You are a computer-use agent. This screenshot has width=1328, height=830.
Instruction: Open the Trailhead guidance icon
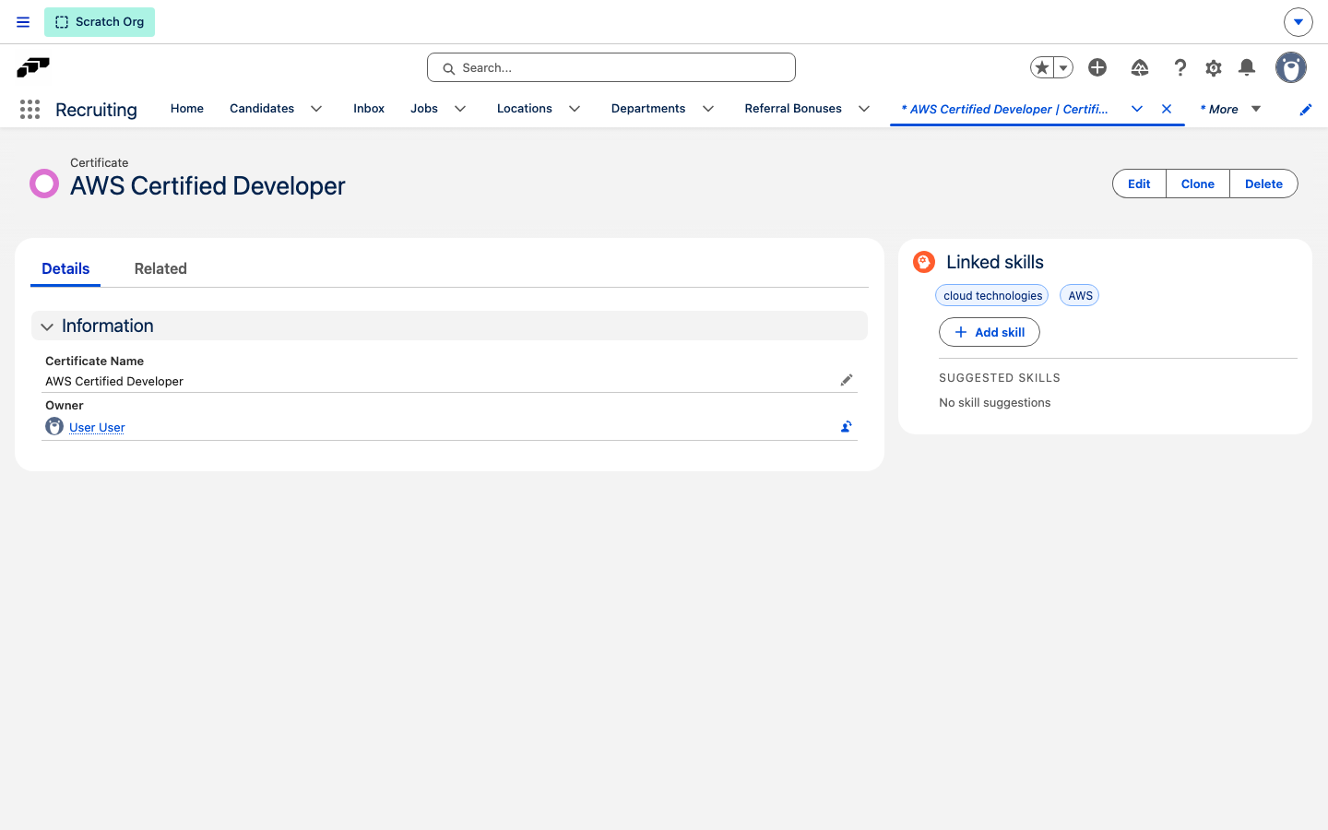click(1140, 67)
